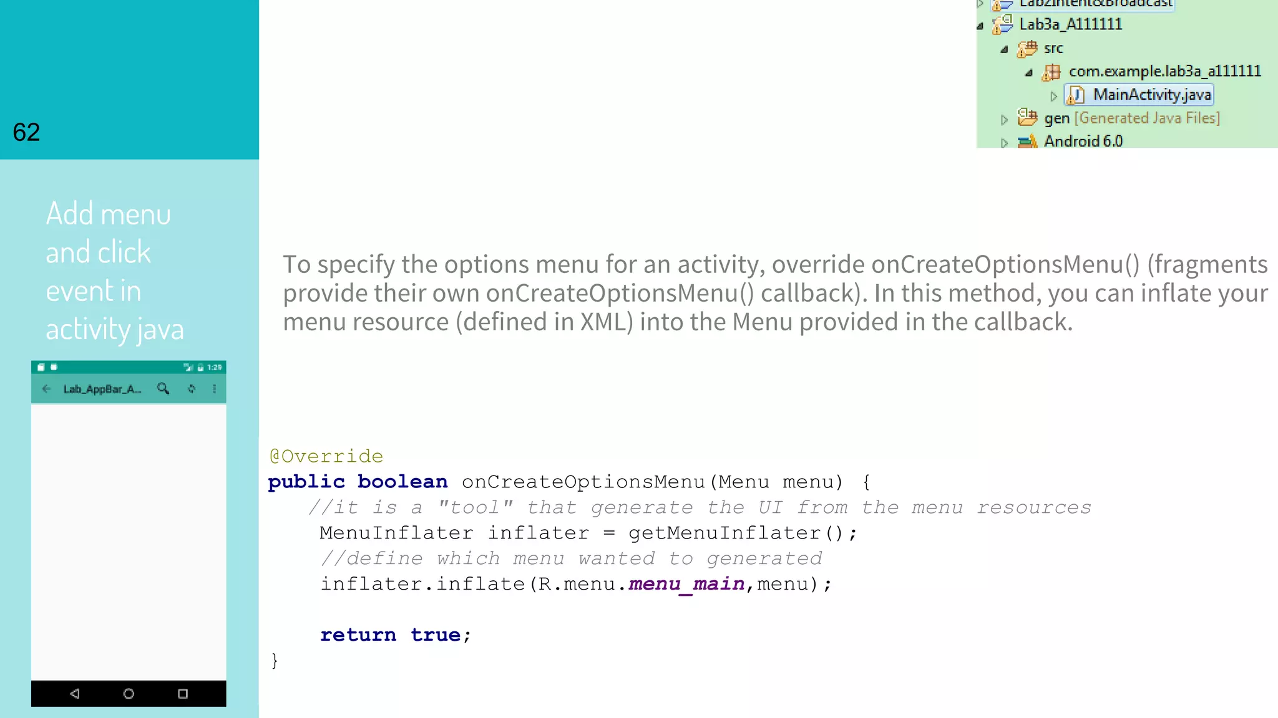Click the Lab_AppBar_A... title in phone

[x=102, y=389]
